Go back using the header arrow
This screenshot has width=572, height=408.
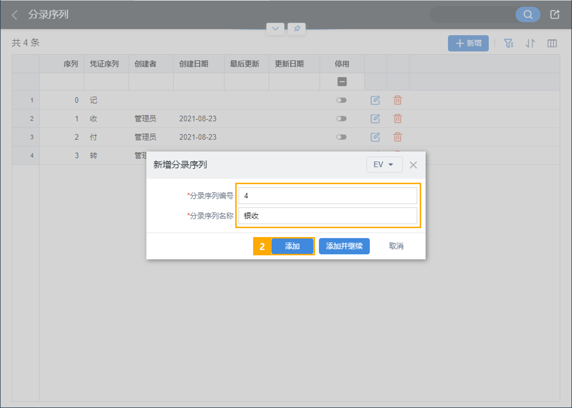click(x=15, y=15)
